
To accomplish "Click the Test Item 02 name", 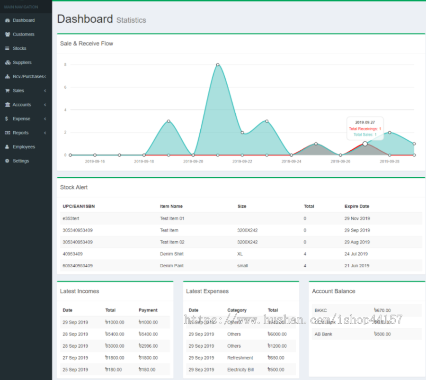I will click(172, 242).
